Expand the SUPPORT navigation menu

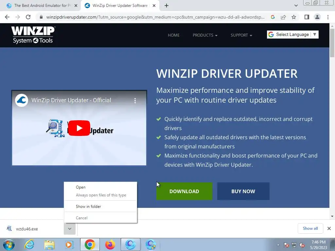(x=241, y=35)
